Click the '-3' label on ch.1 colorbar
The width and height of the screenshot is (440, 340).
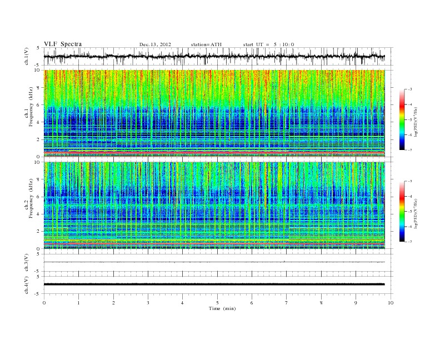click(x=410, y=89)
